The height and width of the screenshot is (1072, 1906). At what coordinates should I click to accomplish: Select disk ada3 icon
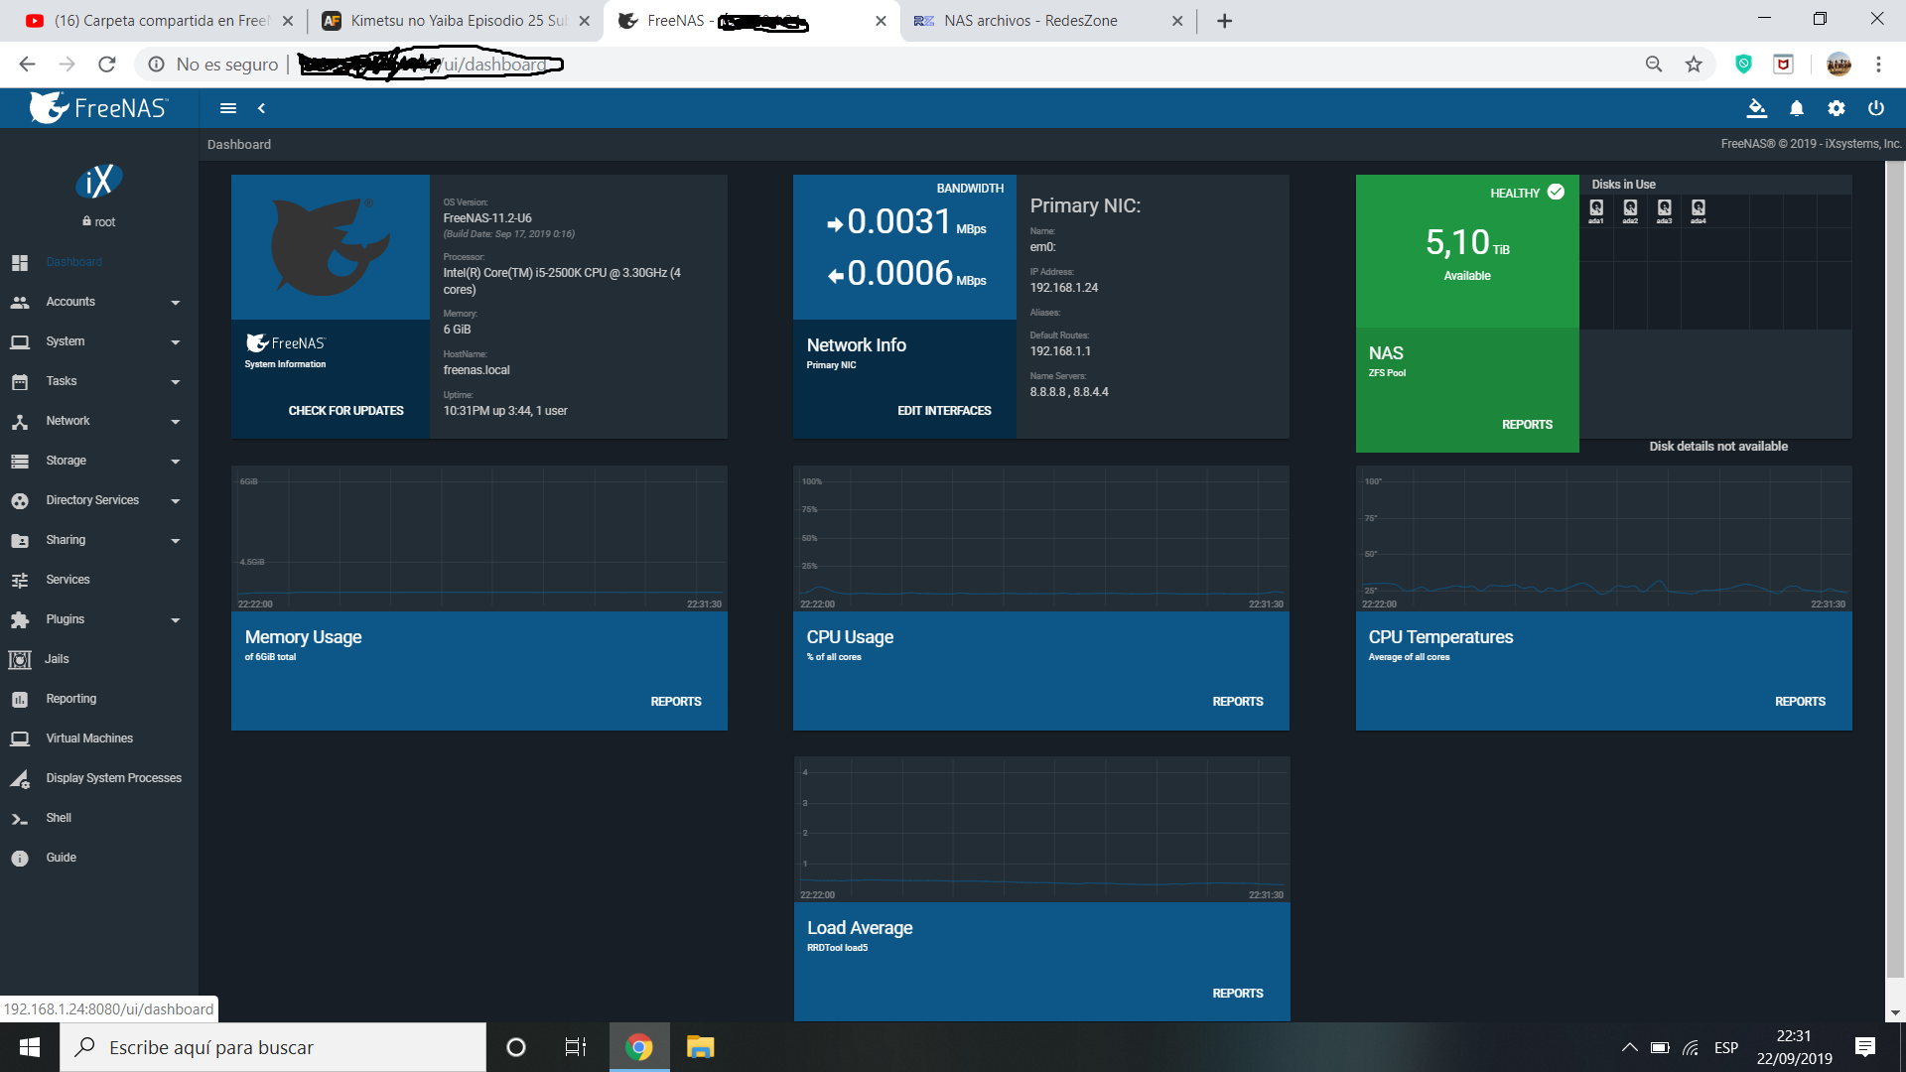pos(1665,209)
